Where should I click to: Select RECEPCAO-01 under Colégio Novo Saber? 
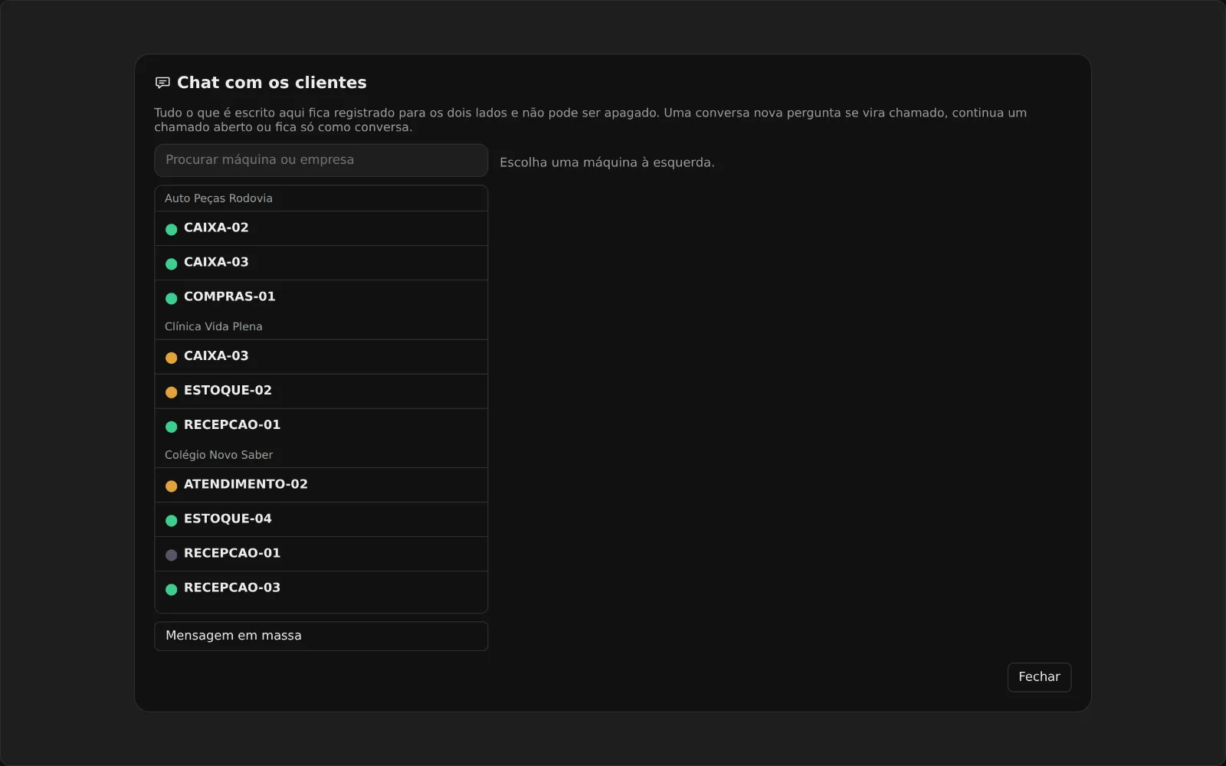pyautogui.click(x=321, y=554)
